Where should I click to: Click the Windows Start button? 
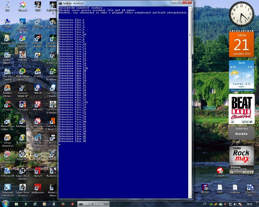(6, 204)
